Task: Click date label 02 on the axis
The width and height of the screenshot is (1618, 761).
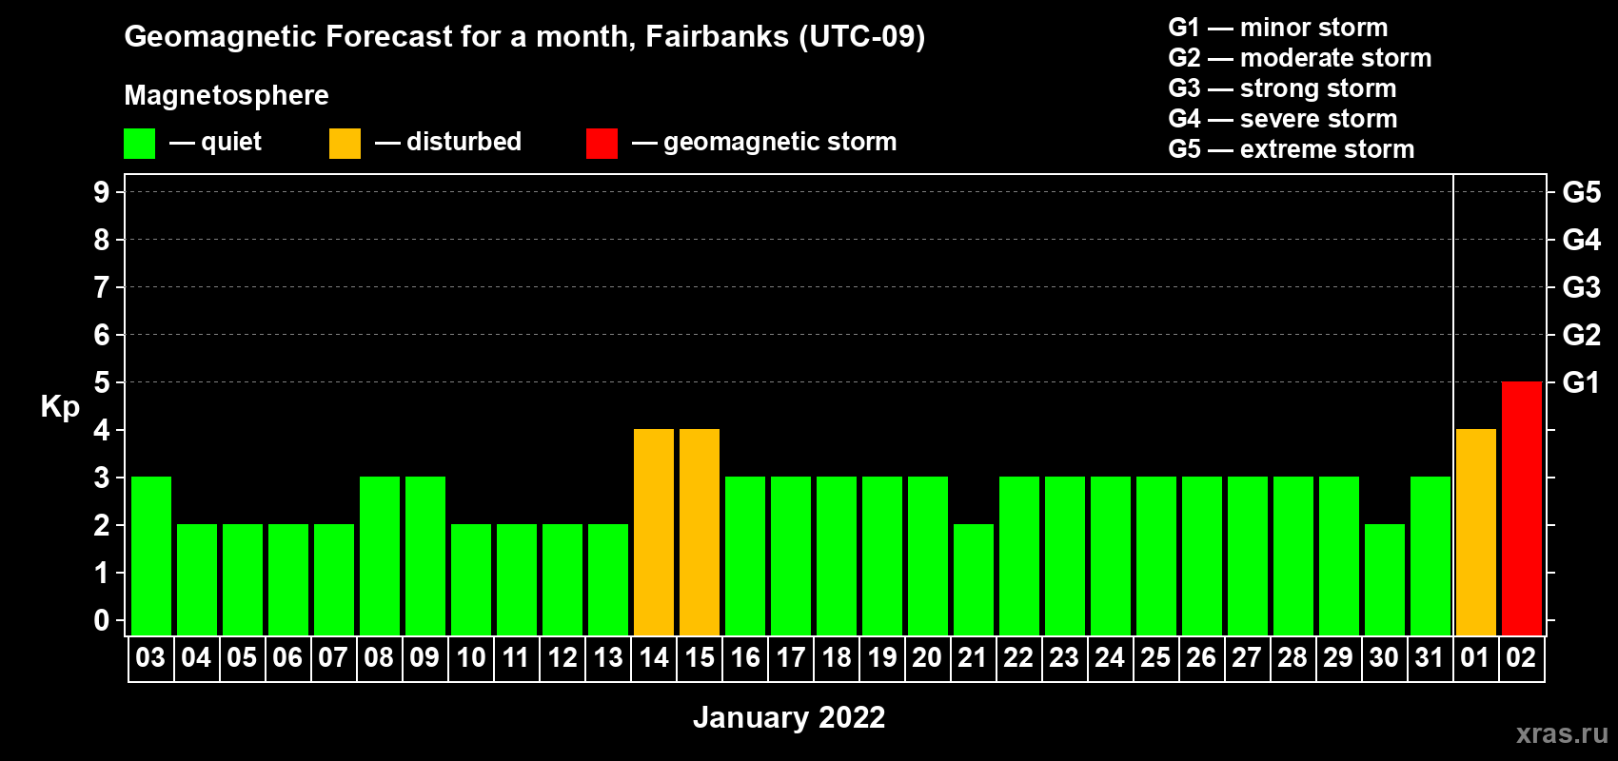Action: 1521,658
